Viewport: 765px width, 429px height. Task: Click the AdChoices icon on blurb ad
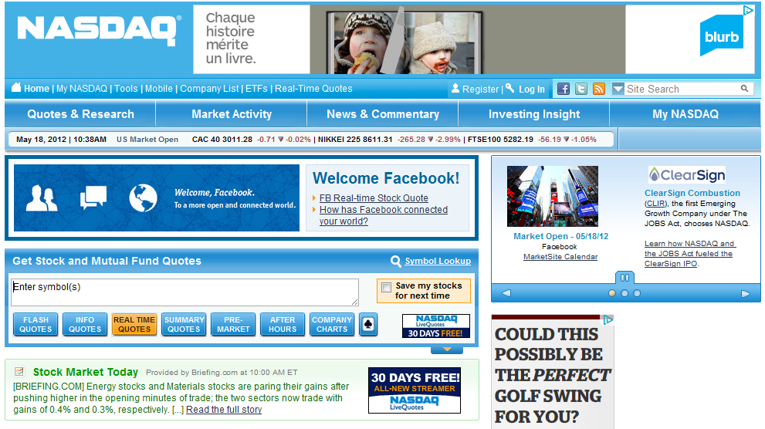click(748, 10)
